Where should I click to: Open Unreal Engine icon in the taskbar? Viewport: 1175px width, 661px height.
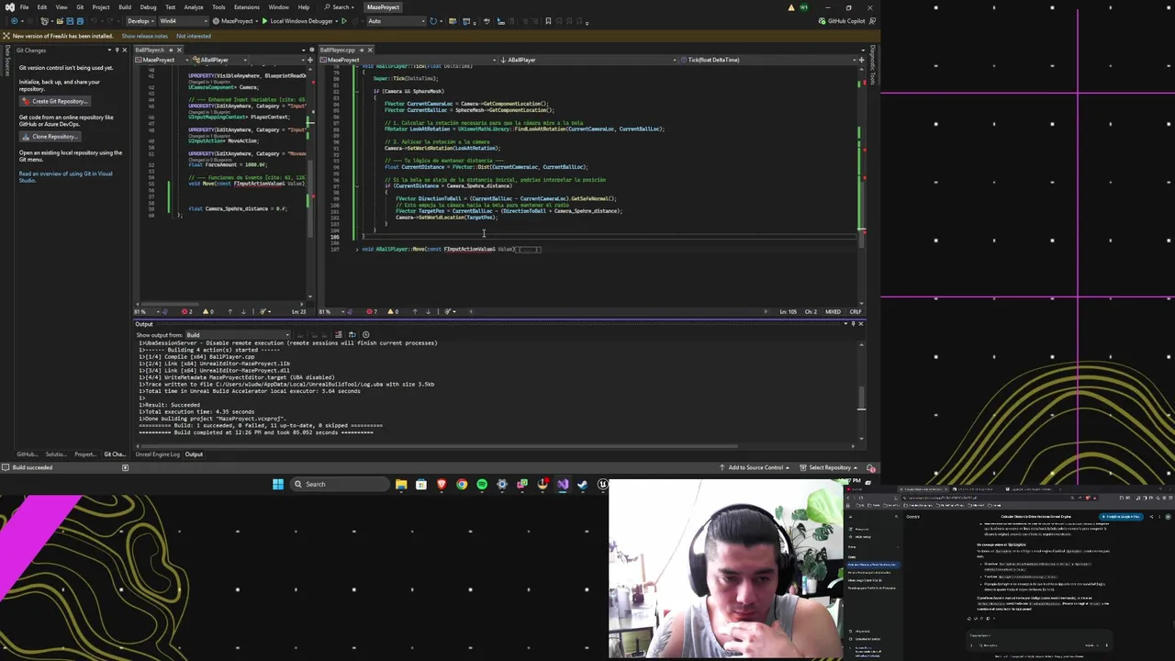tap(603, 485)
